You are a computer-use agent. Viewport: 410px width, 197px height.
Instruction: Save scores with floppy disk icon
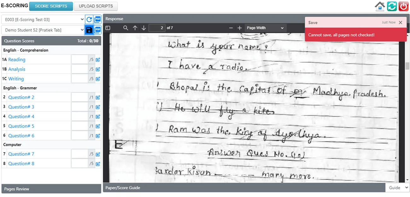[89, 30]
